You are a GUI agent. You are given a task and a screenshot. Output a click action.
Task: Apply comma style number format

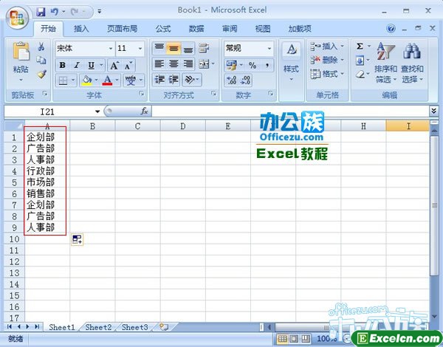tap(267, 66)
